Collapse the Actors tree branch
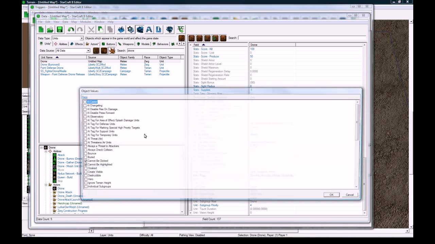 click(46, 185)
